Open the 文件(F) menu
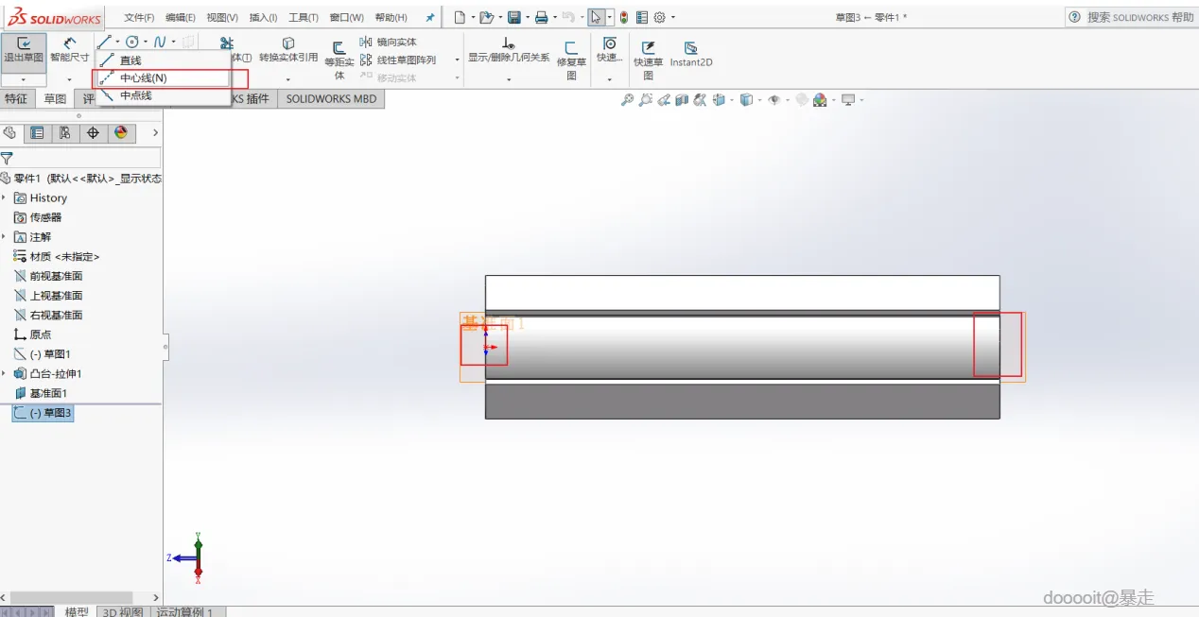1199x617 pixels. click(x=139, y=18)
